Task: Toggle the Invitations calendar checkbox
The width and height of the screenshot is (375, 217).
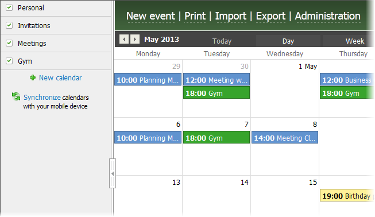Action: (x=9, y=25)
